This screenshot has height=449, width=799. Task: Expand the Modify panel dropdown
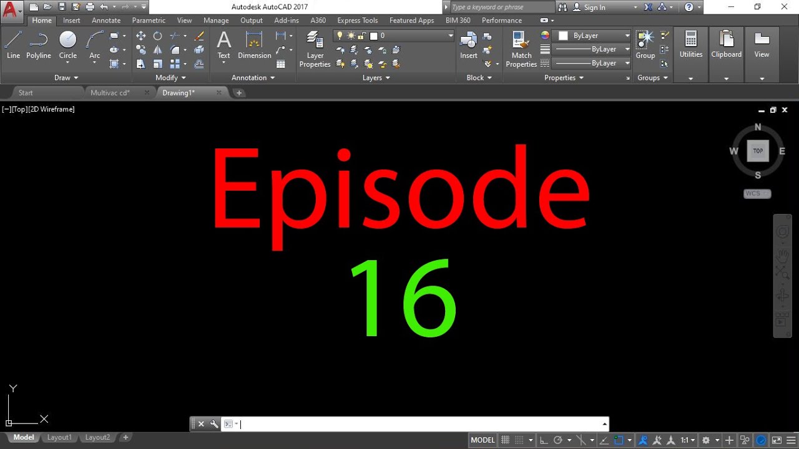coord(171,78)
